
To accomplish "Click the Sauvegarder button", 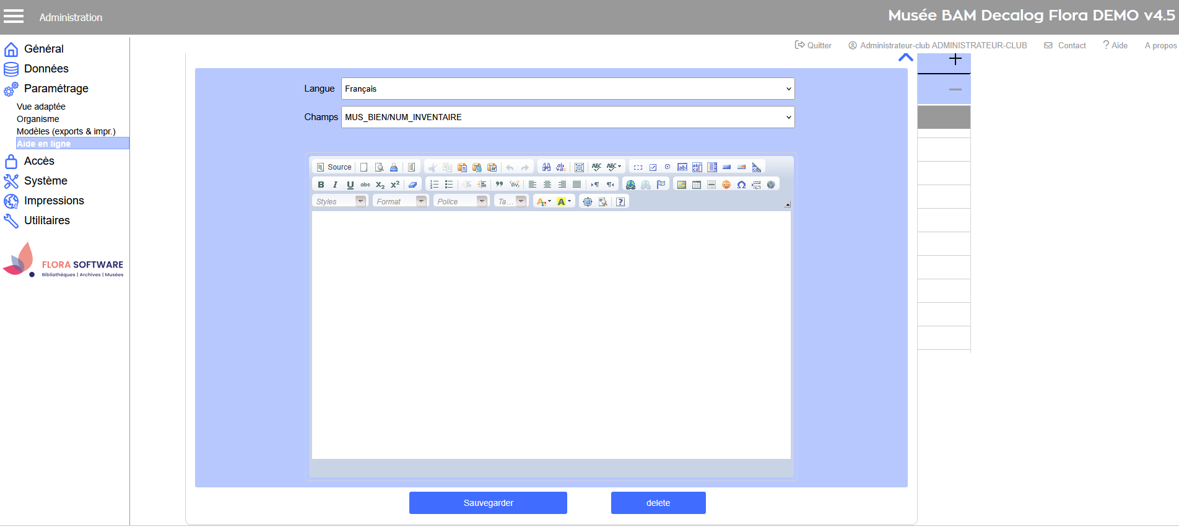I will (488, 503).
